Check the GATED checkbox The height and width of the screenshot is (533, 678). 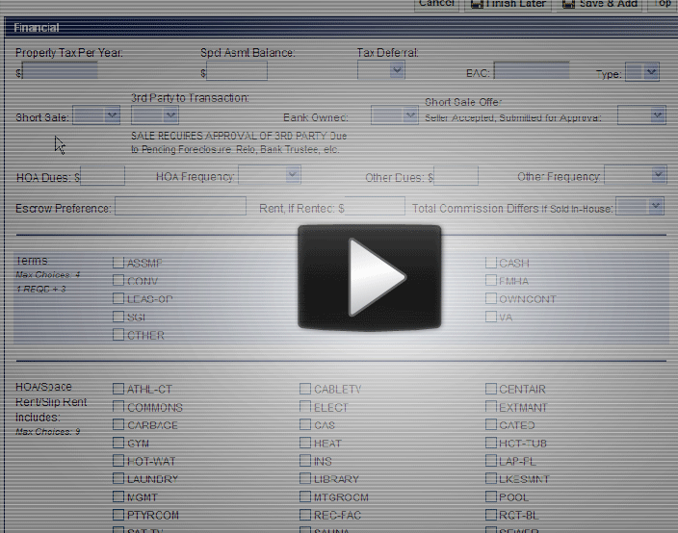pos(491,424)
